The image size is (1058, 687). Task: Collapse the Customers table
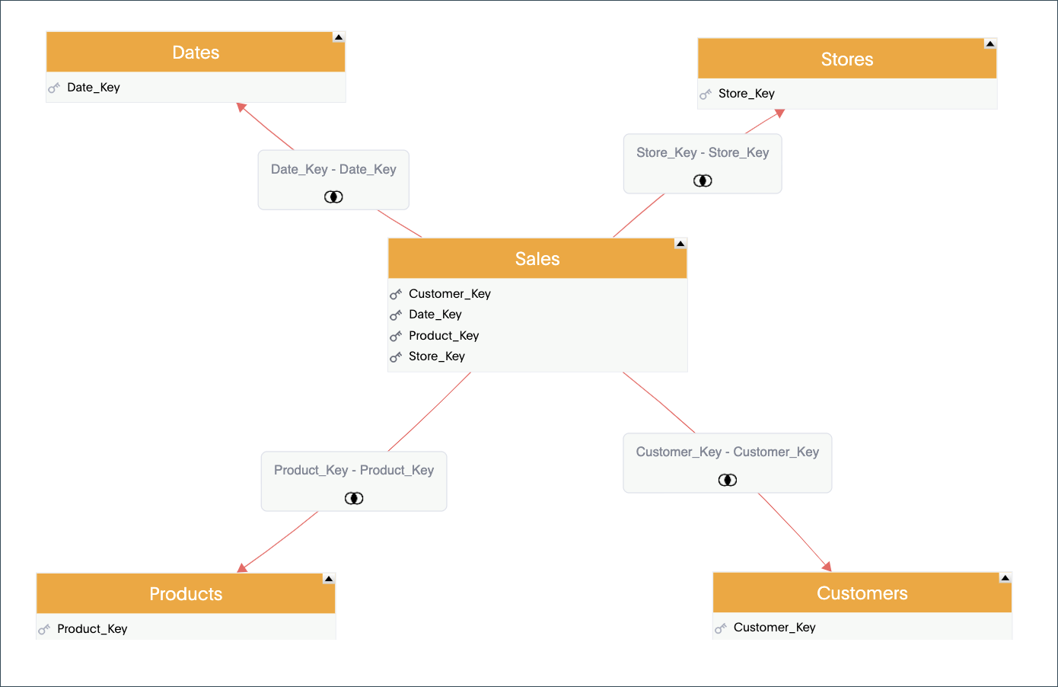(1005, 578)
